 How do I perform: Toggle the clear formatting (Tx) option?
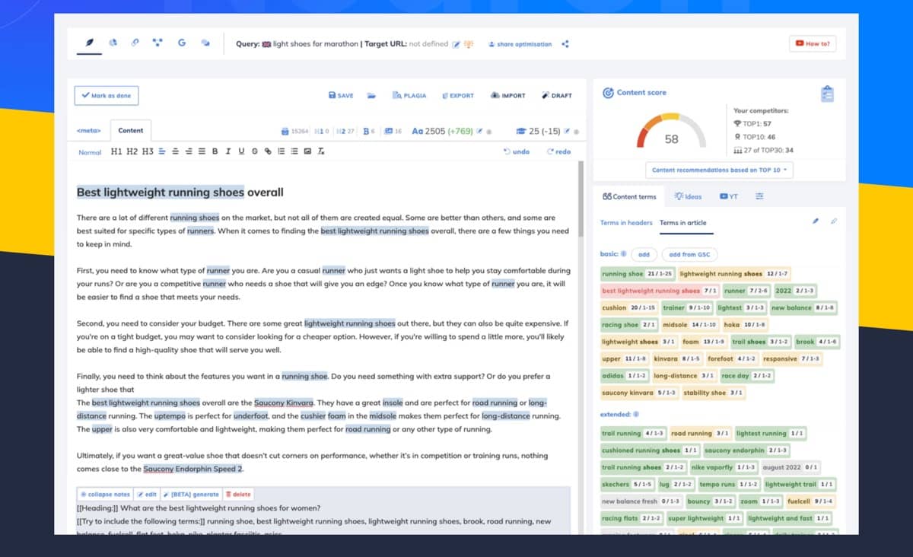[x=320, y=151]
